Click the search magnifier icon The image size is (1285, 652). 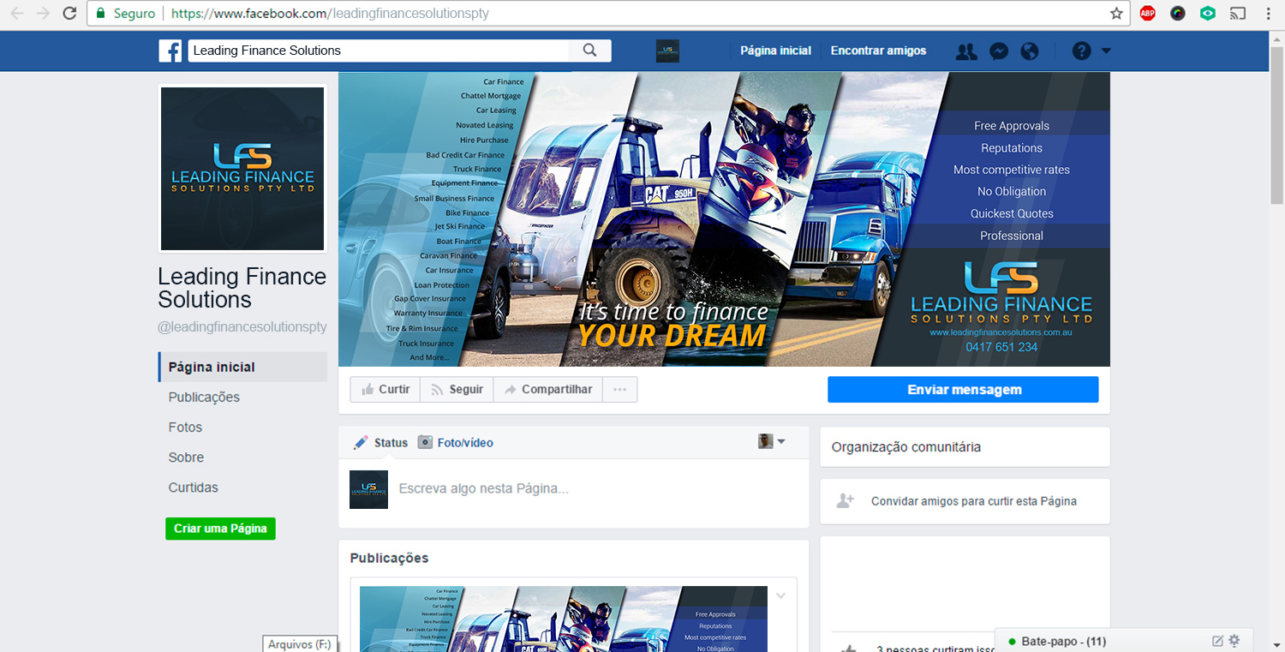[x=589, y=51]
